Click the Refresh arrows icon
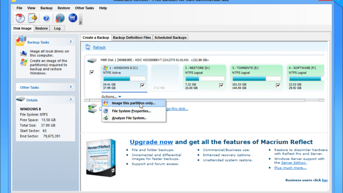The image size is (343, 193). tap(87, 47)
